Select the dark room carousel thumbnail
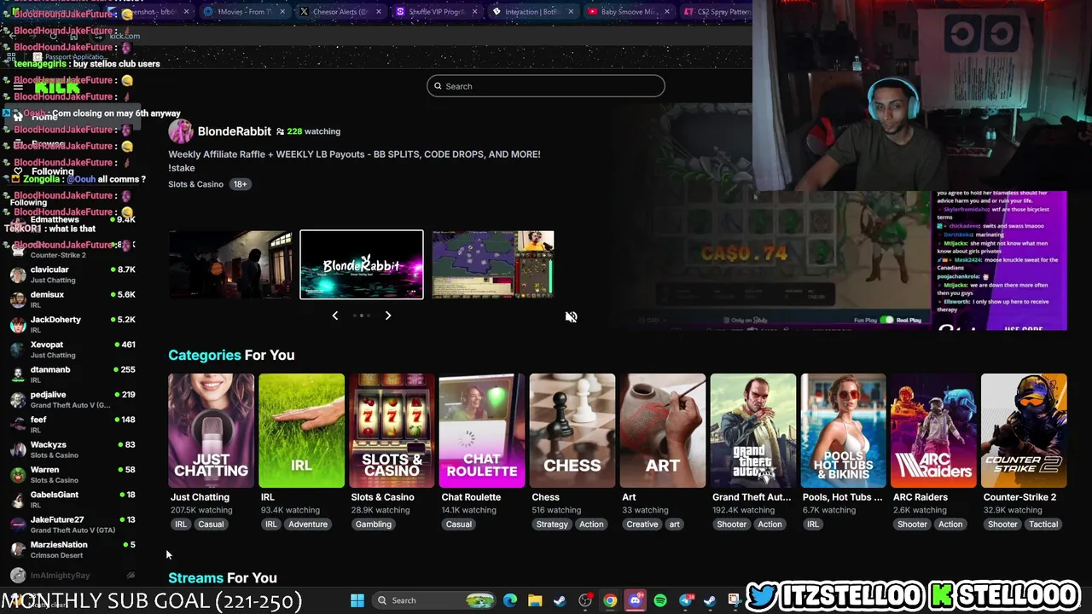Image resolution: width=1092 pixels, height=614 pixels. tap(229, 264)
